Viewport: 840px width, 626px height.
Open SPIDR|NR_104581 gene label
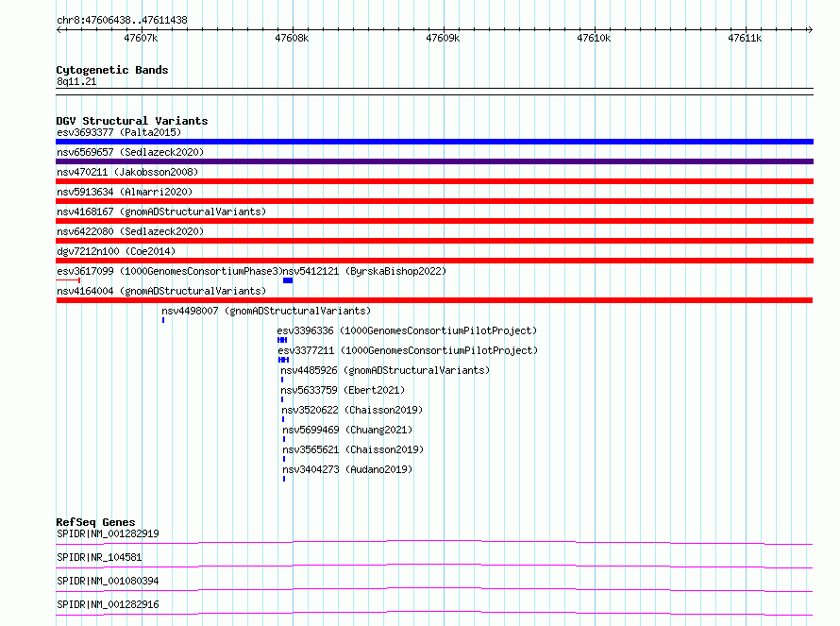99,557
